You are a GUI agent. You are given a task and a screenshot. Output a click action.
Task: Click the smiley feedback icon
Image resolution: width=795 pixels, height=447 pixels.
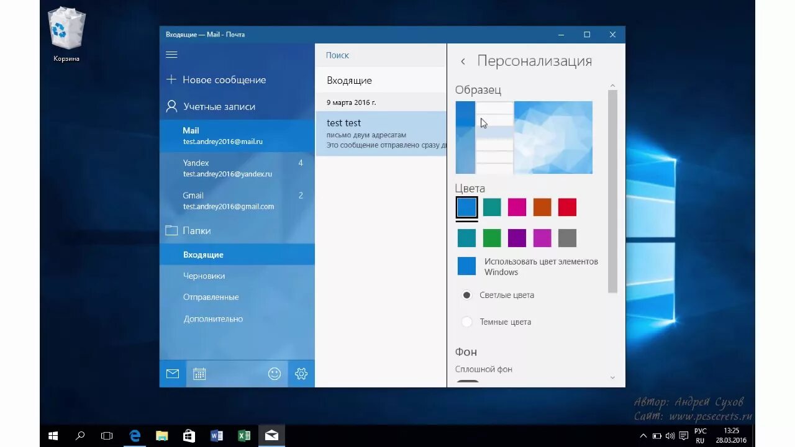click(x=275, y=374)
